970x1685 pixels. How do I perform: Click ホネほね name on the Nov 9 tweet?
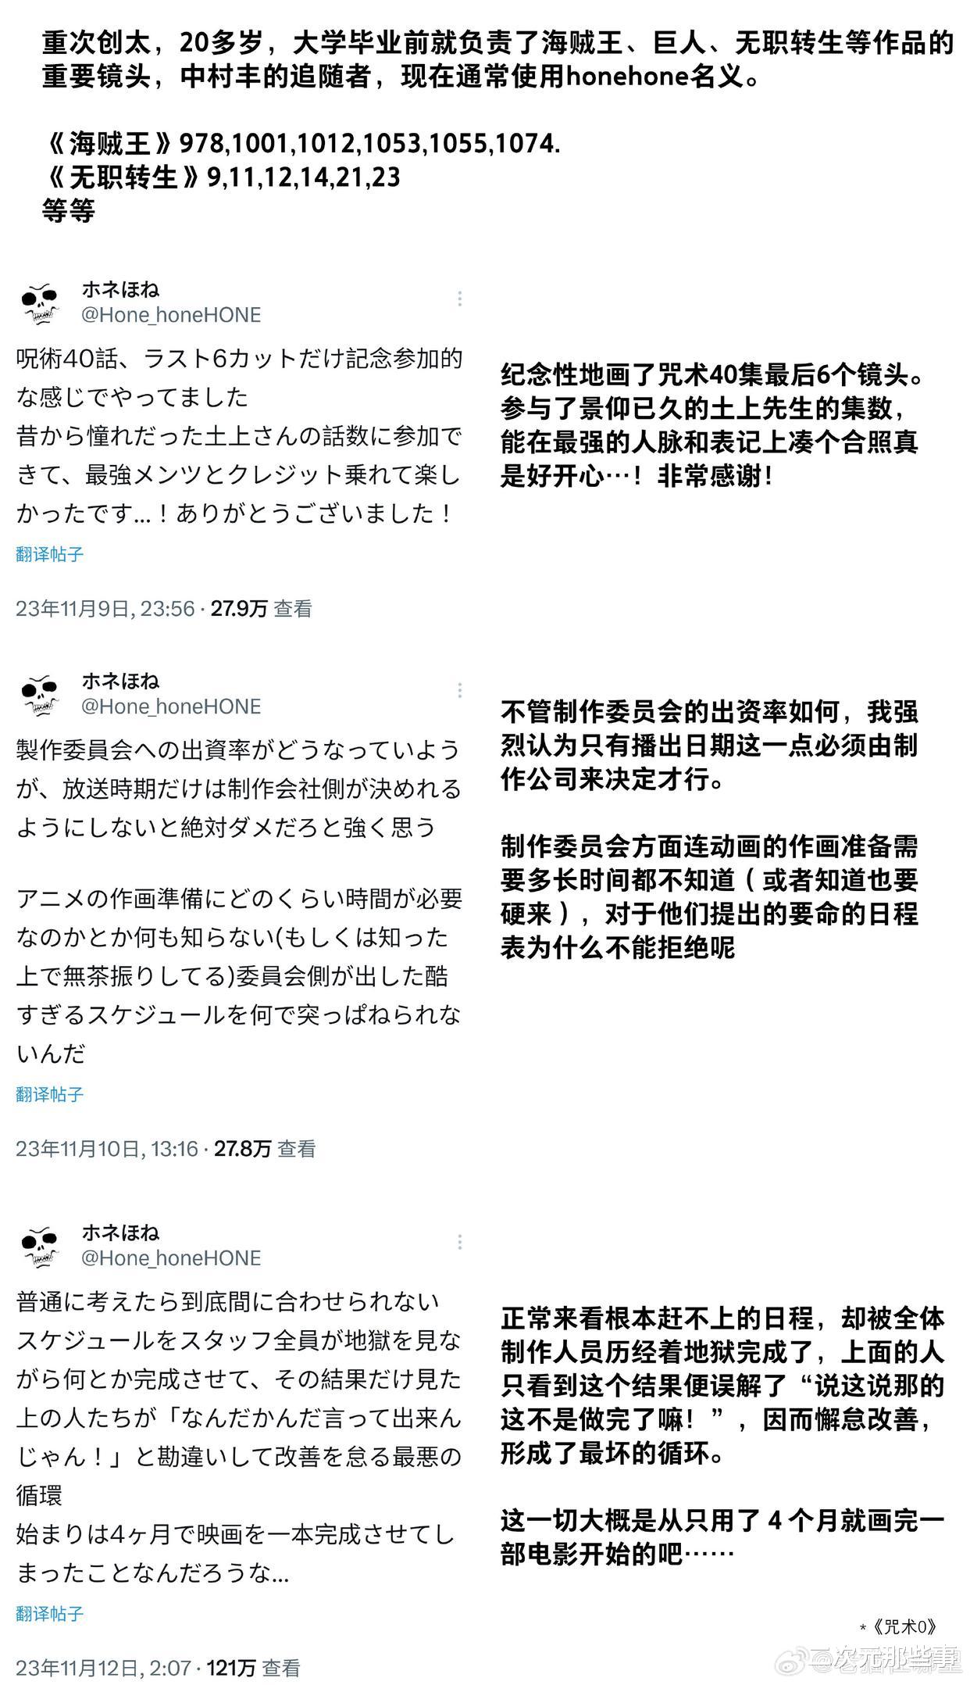pos(120,289)
